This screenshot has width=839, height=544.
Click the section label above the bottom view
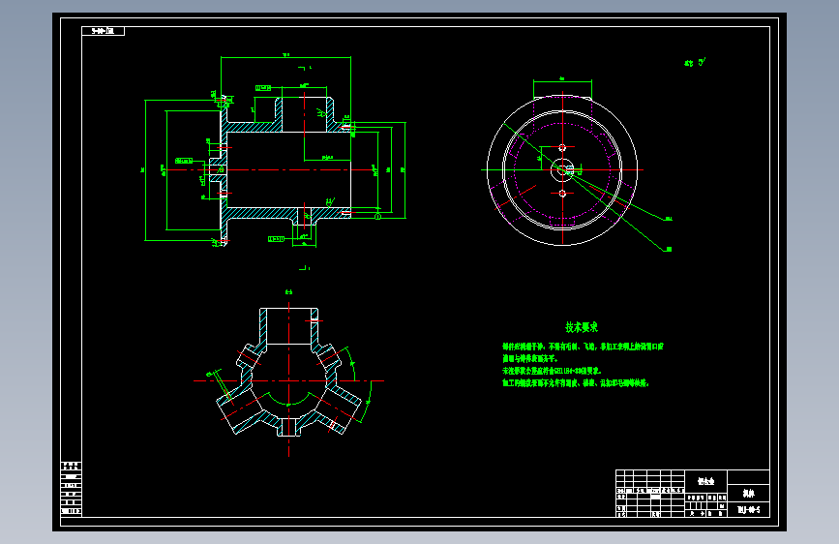tap(289, 291)
